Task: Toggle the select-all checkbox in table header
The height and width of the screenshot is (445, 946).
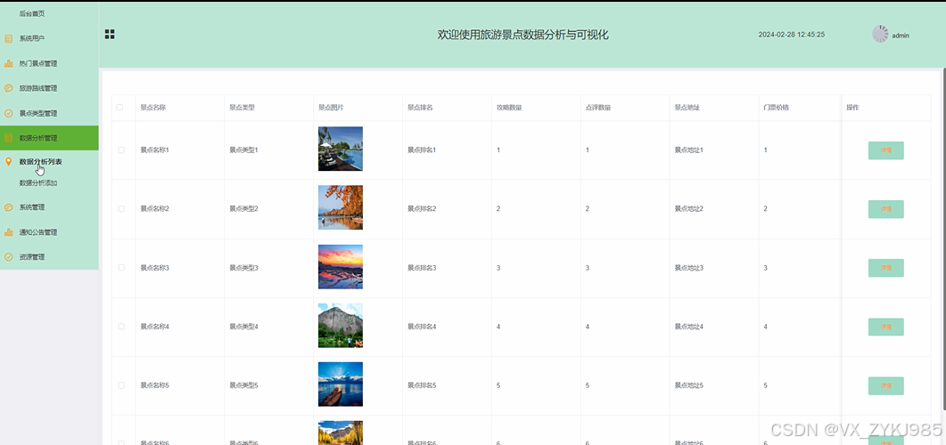Action: (x=120, y=108)
